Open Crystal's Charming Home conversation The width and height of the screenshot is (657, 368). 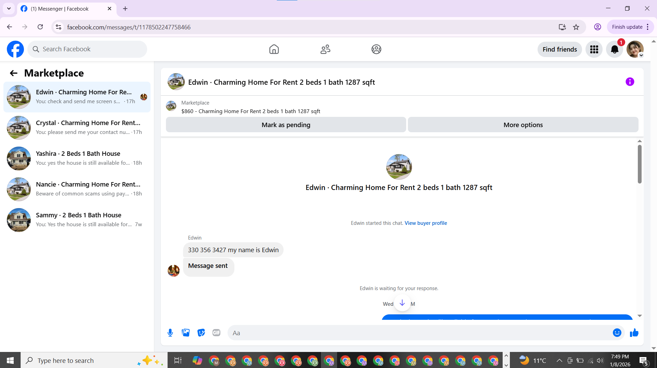tap(77, 128)
